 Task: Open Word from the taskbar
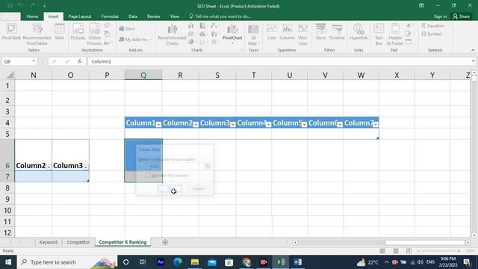click(298, 262)
